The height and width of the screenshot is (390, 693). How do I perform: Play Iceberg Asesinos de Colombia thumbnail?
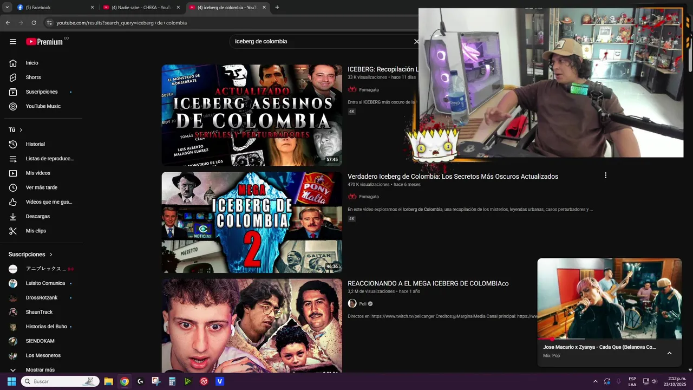[252, 115]
